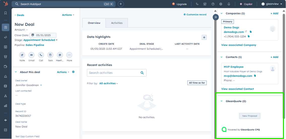Click the search magnifier in activities box
The width and height of the screenshot is (286, 139).
pyautogui.click(x=142, y=73)
